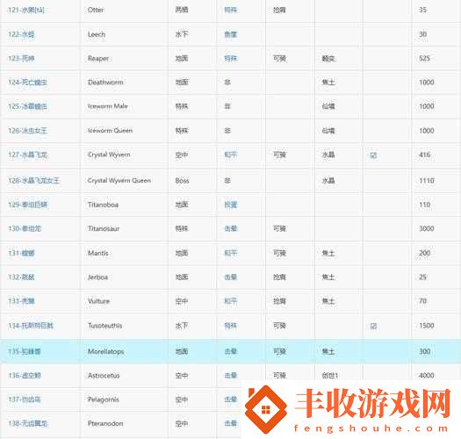461x439 pixels.
Task: Click the value '3000' in the Titanosaur row
Action: pyautogui.click(x=427, y=228)
